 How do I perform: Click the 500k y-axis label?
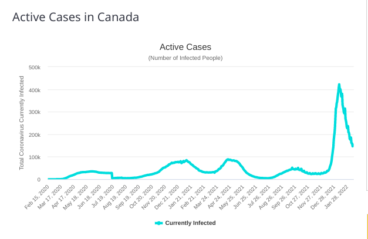pos(34,68)
